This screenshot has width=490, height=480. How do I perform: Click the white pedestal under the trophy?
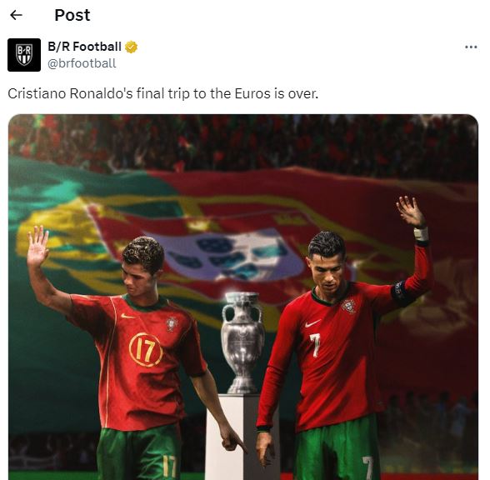point(242,437)
